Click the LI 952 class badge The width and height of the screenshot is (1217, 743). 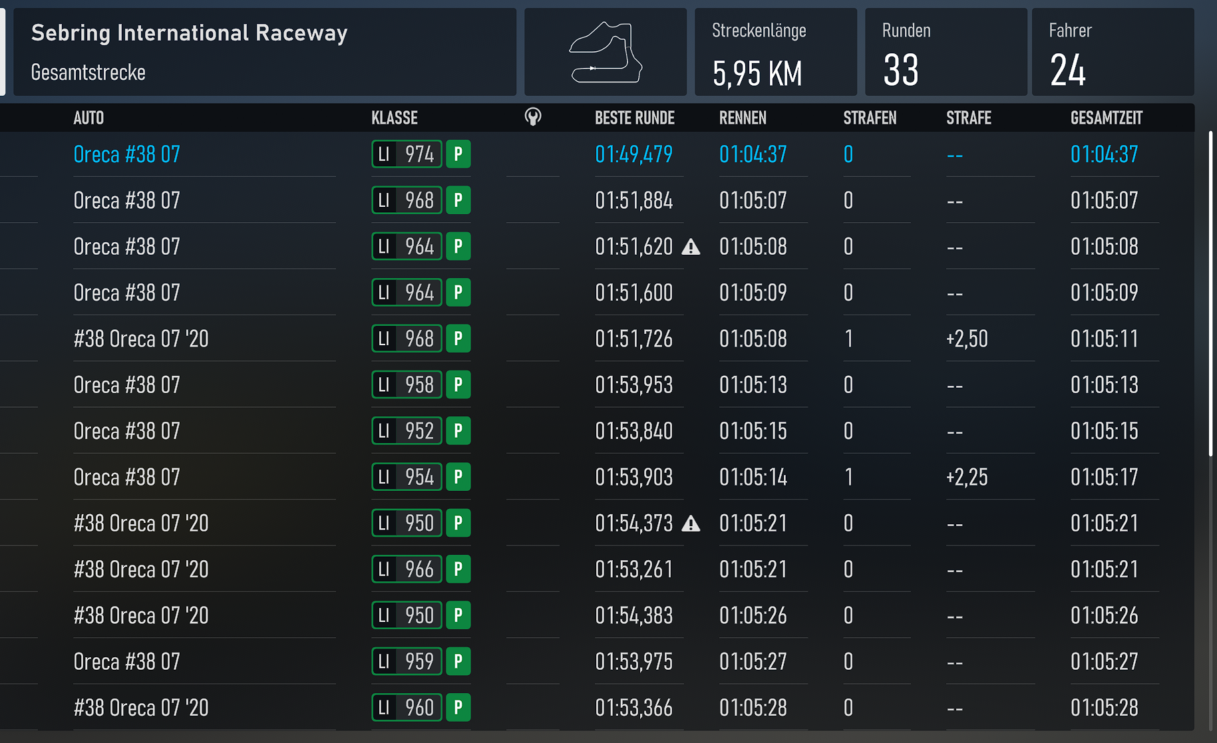pyautogui.click(x=407, y=431)
